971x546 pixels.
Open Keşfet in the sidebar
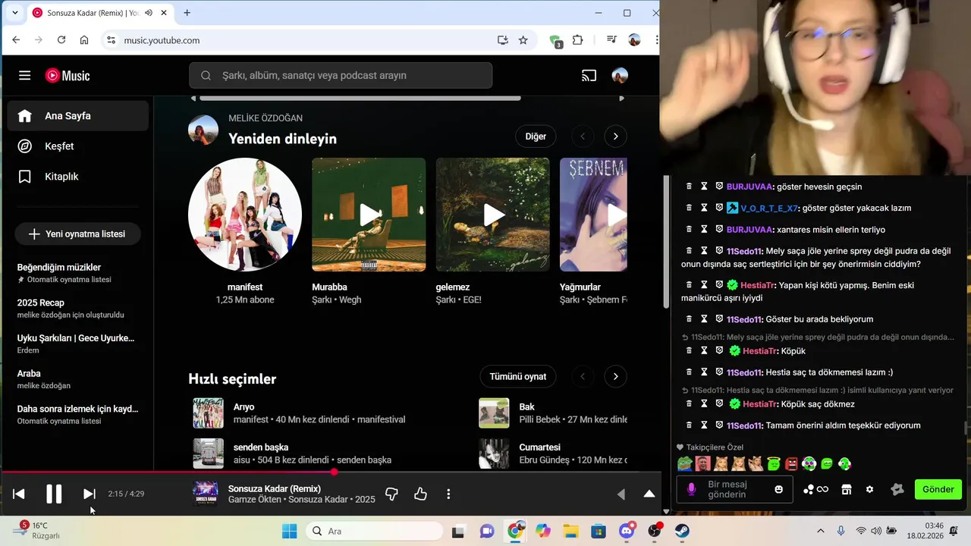point(78,146)
